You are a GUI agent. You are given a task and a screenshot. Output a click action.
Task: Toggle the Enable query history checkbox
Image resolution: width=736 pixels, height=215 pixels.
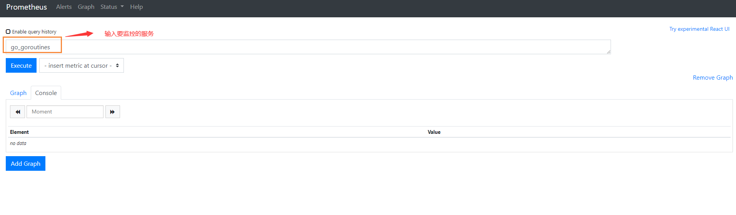coord(8,32)
